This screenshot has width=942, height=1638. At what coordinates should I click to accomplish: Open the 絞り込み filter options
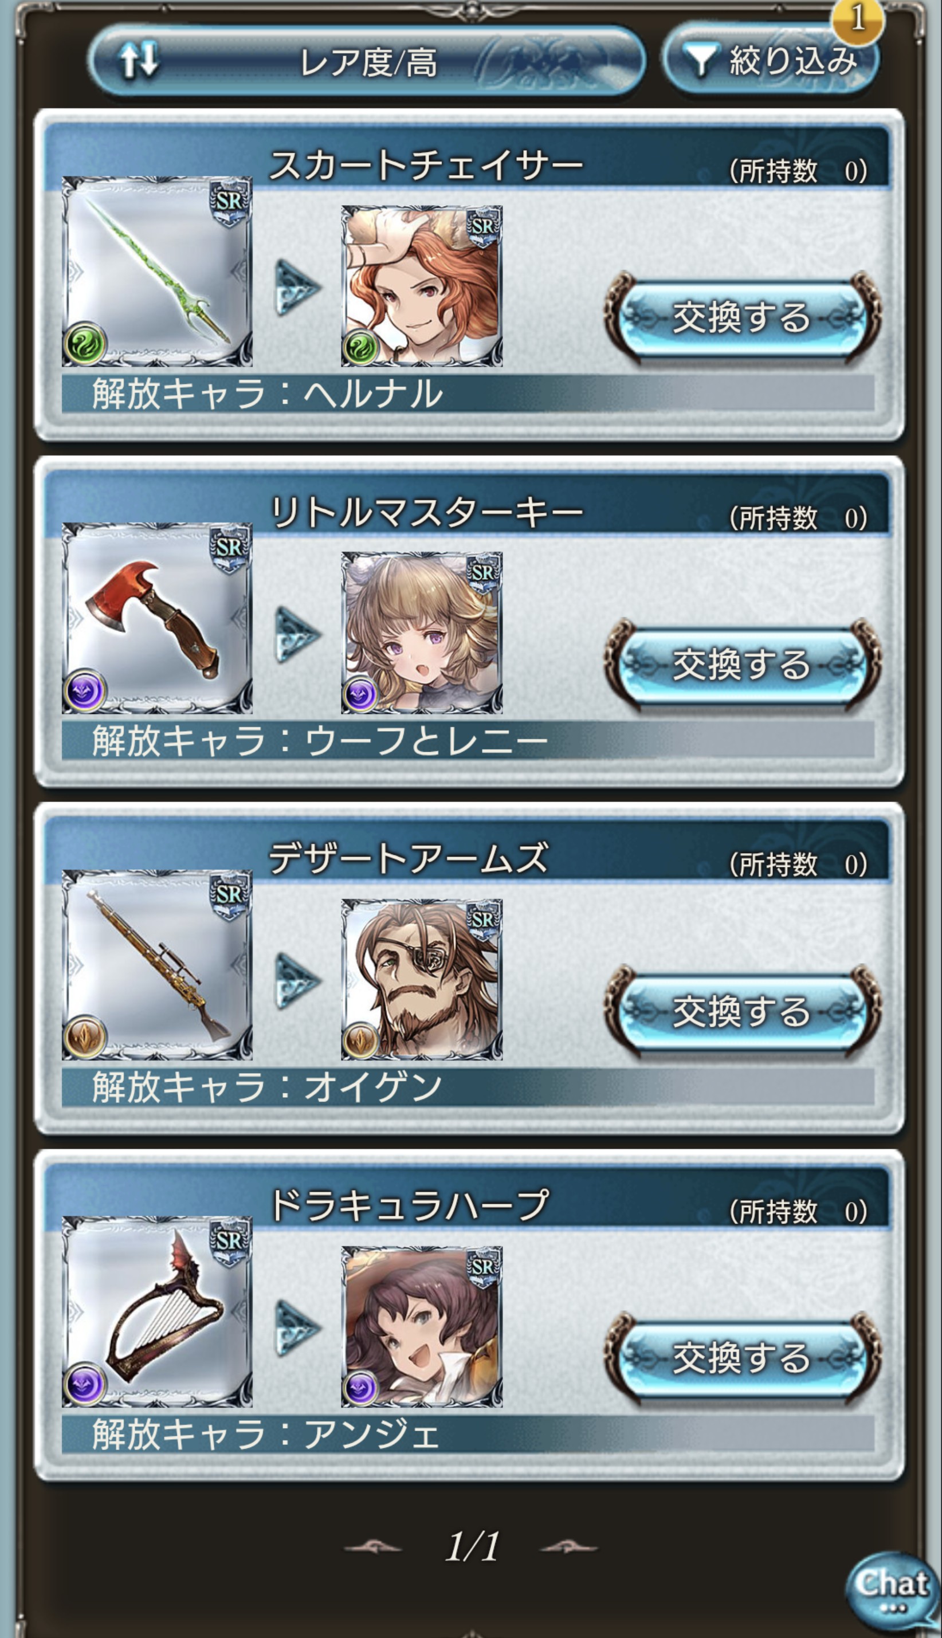click(x=771, y=60)
